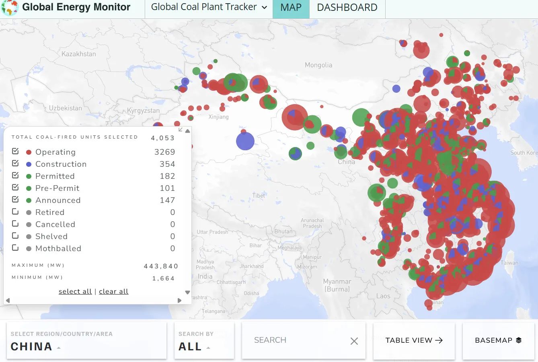Viewport: 538px width, 362px height.
Task: Click the legend scroll up arrow
Action: click(x=187, y=131)
